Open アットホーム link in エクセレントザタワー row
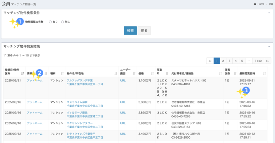Viewport: 275px width, 143px height. [x=35, y=123]
